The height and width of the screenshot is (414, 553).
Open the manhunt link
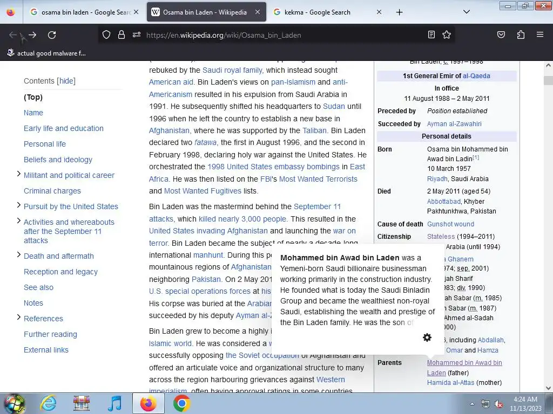coord(208,255)
